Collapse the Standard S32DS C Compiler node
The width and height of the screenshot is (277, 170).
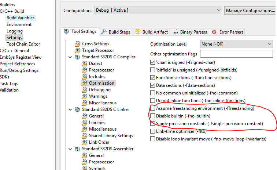coord(70,57)
